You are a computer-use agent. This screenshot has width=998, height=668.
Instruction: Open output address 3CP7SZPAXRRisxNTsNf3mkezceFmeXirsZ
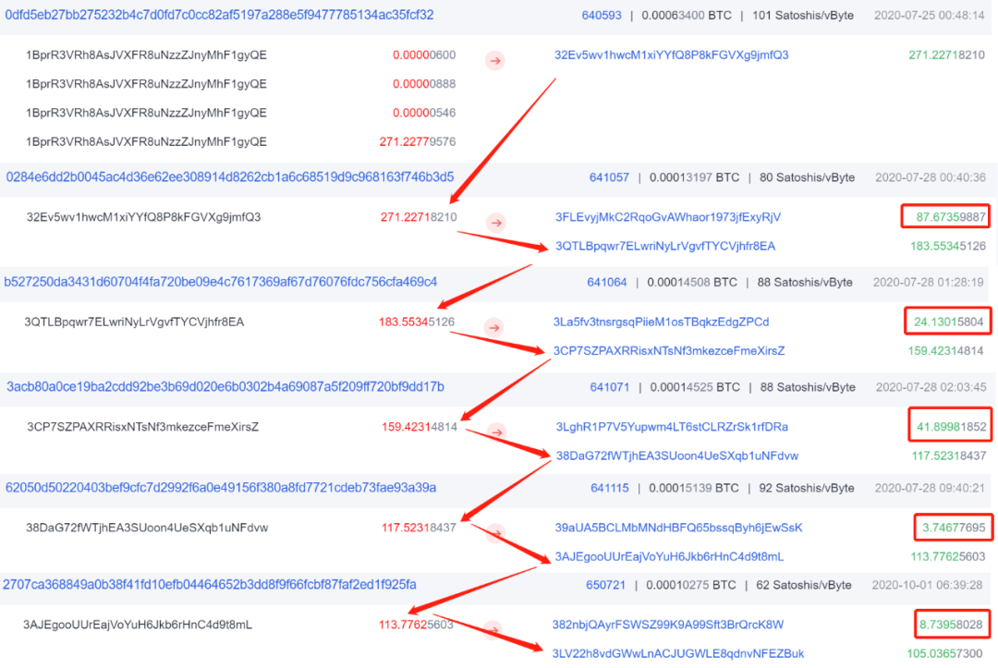(669, 351)
